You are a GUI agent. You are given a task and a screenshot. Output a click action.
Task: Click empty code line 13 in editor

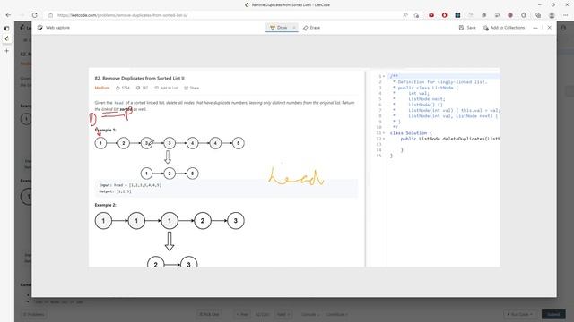(x=443, y=145)
